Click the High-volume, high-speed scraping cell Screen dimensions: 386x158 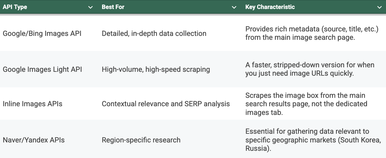point(156,69)
